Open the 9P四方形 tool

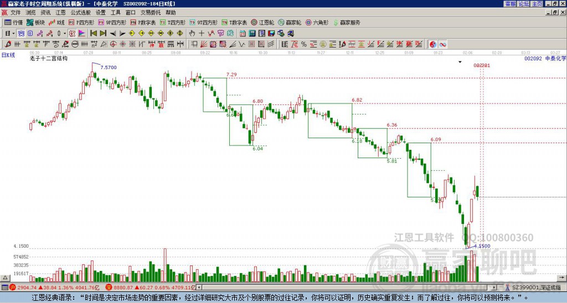point(112,22)
